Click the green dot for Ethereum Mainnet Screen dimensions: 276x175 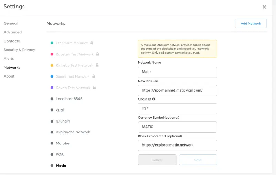pyautogui.click(x=52, y=43)
